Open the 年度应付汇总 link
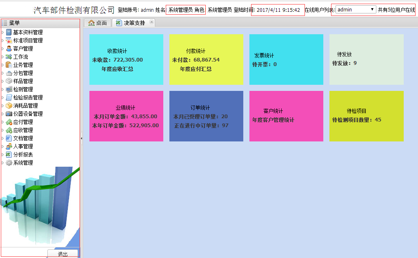This screenshot has width=418, height=258. (196, 69)
